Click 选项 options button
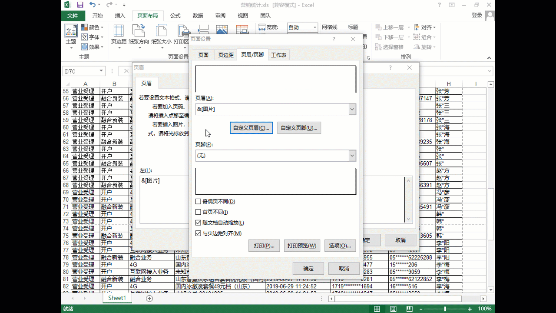556x313 pixels. (x=340, y=246)
